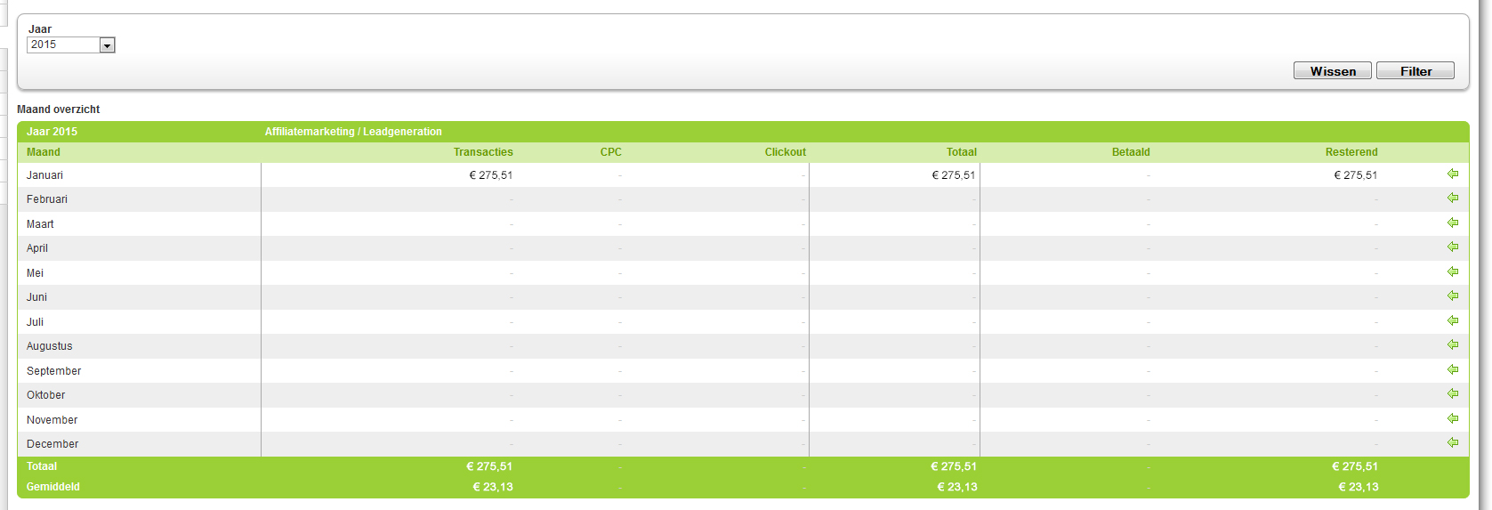Click the Wissen button
Screen dimensions: 1492x510
[1333, 71]
